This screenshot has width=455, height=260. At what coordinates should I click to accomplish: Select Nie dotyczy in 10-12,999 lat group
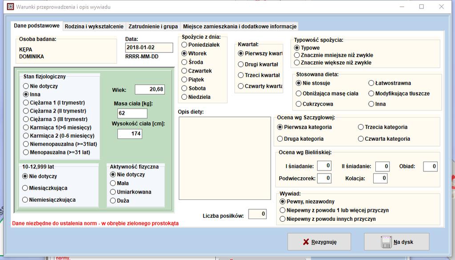(x=40, y=176)
